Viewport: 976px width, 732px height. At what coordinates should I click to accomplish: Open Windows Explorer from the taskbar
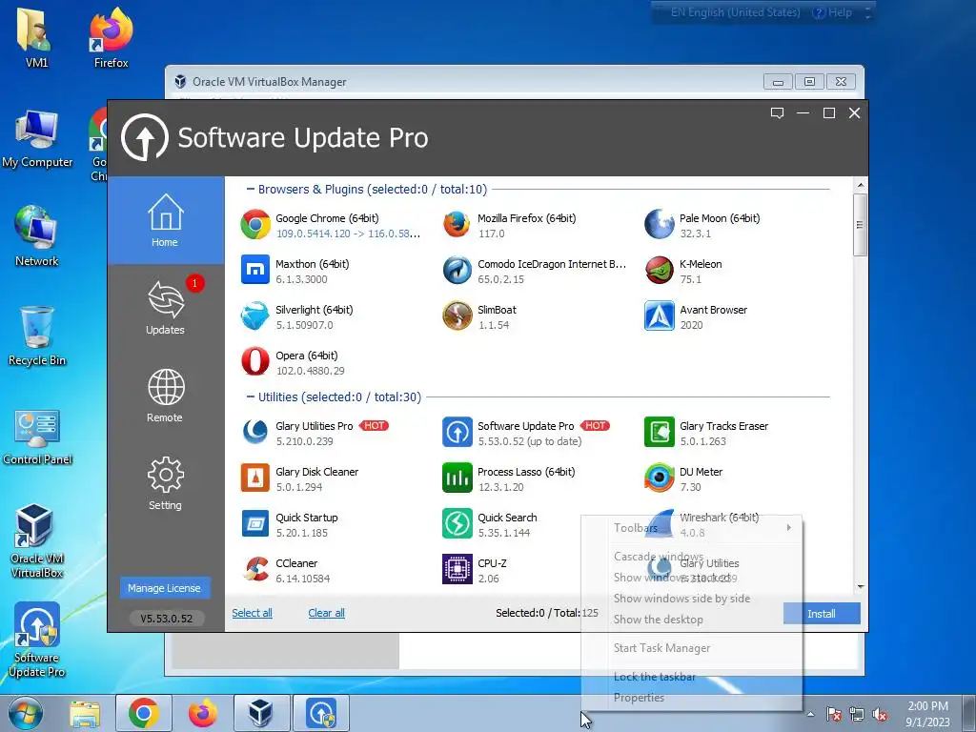pos(85,713)
